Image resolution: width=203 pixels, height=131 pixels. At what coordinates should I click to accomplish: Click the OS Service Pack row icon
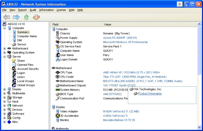click(57, 46)
